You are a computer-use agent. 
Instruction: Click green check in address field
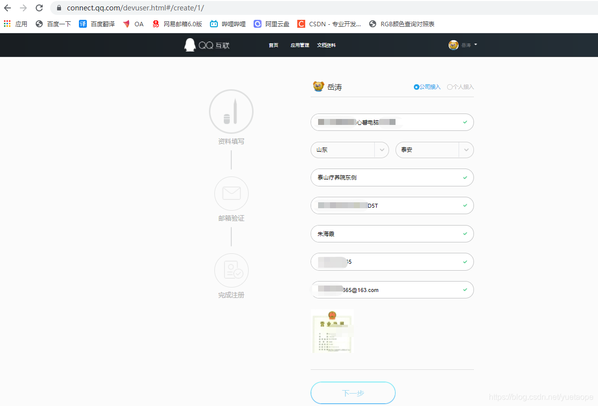pos(465,177)
